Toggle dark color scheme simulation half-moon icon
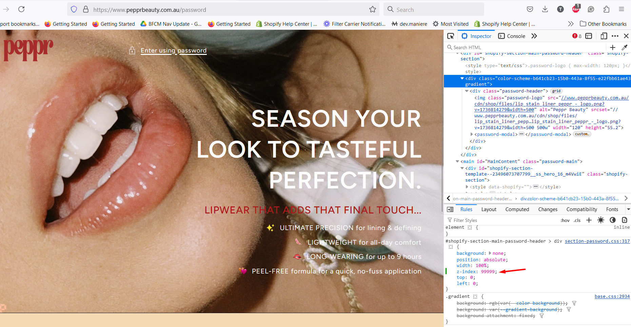The image size is (631, 327). [x=613, y=220]
